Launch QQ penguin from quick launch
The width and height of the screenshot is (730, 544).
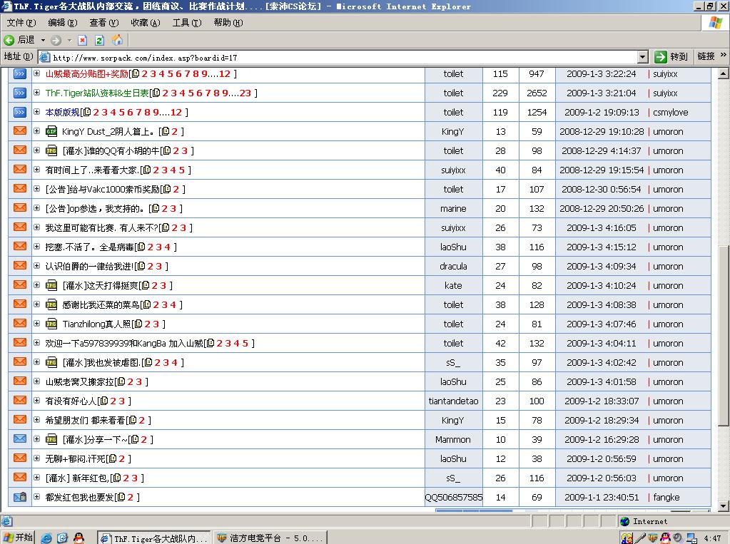tap(79, 538)
